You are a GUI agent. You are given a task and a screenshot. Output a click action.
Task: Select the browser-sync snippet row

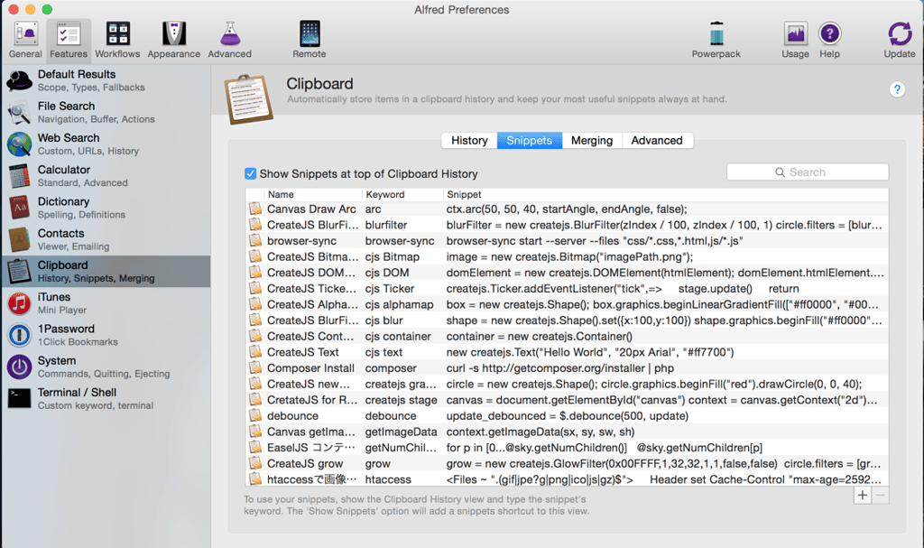click(567, 241)
